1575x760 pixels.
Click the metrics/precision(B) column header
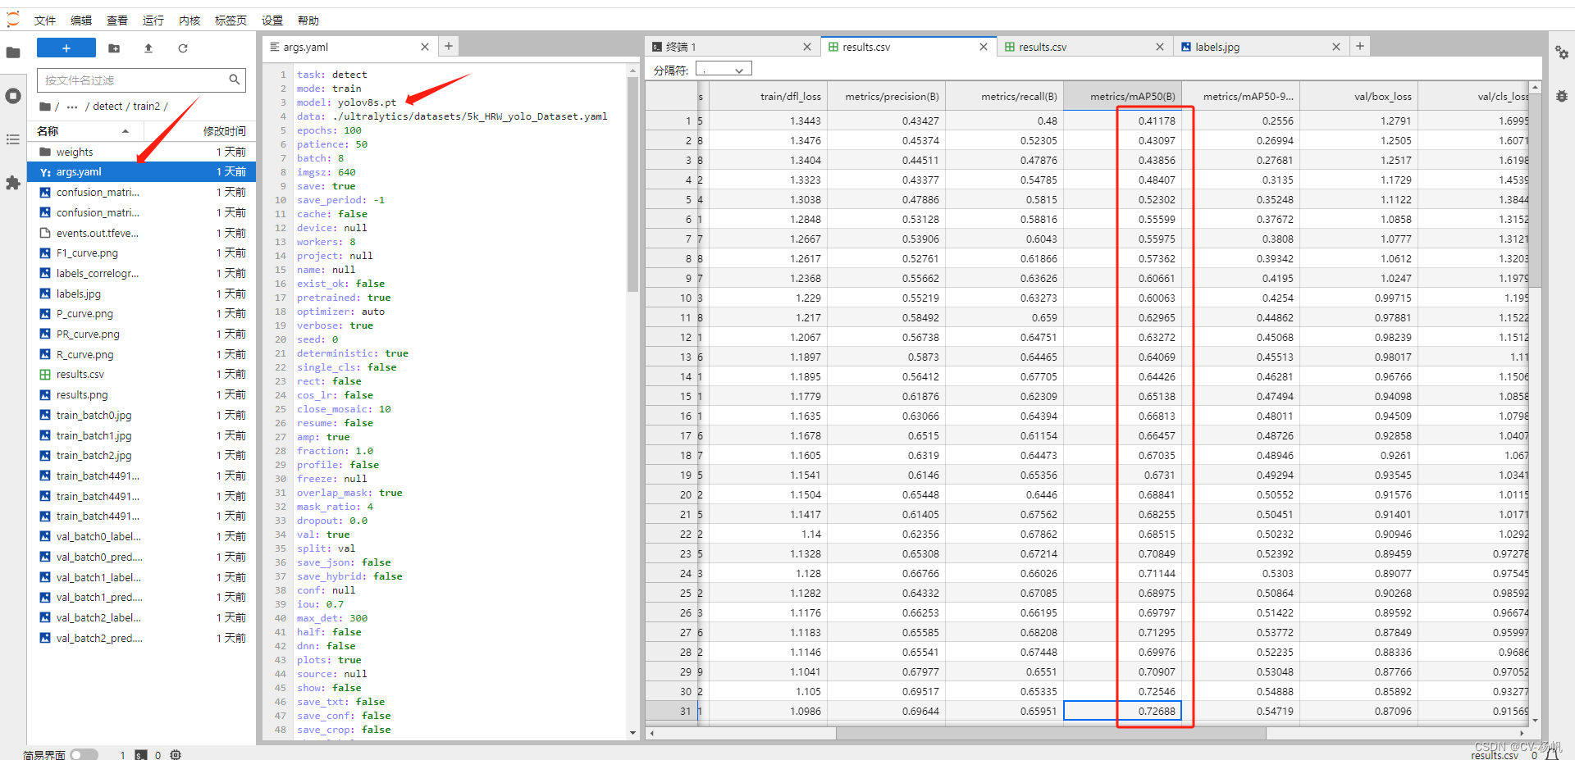click(886, 97)
